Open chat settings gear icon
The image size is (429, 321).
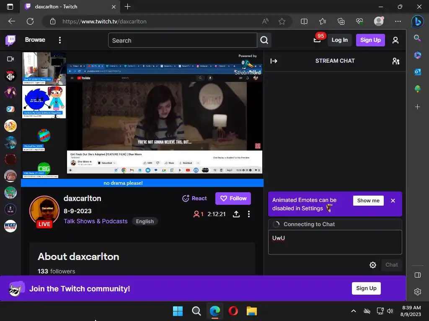coord(372,265)
